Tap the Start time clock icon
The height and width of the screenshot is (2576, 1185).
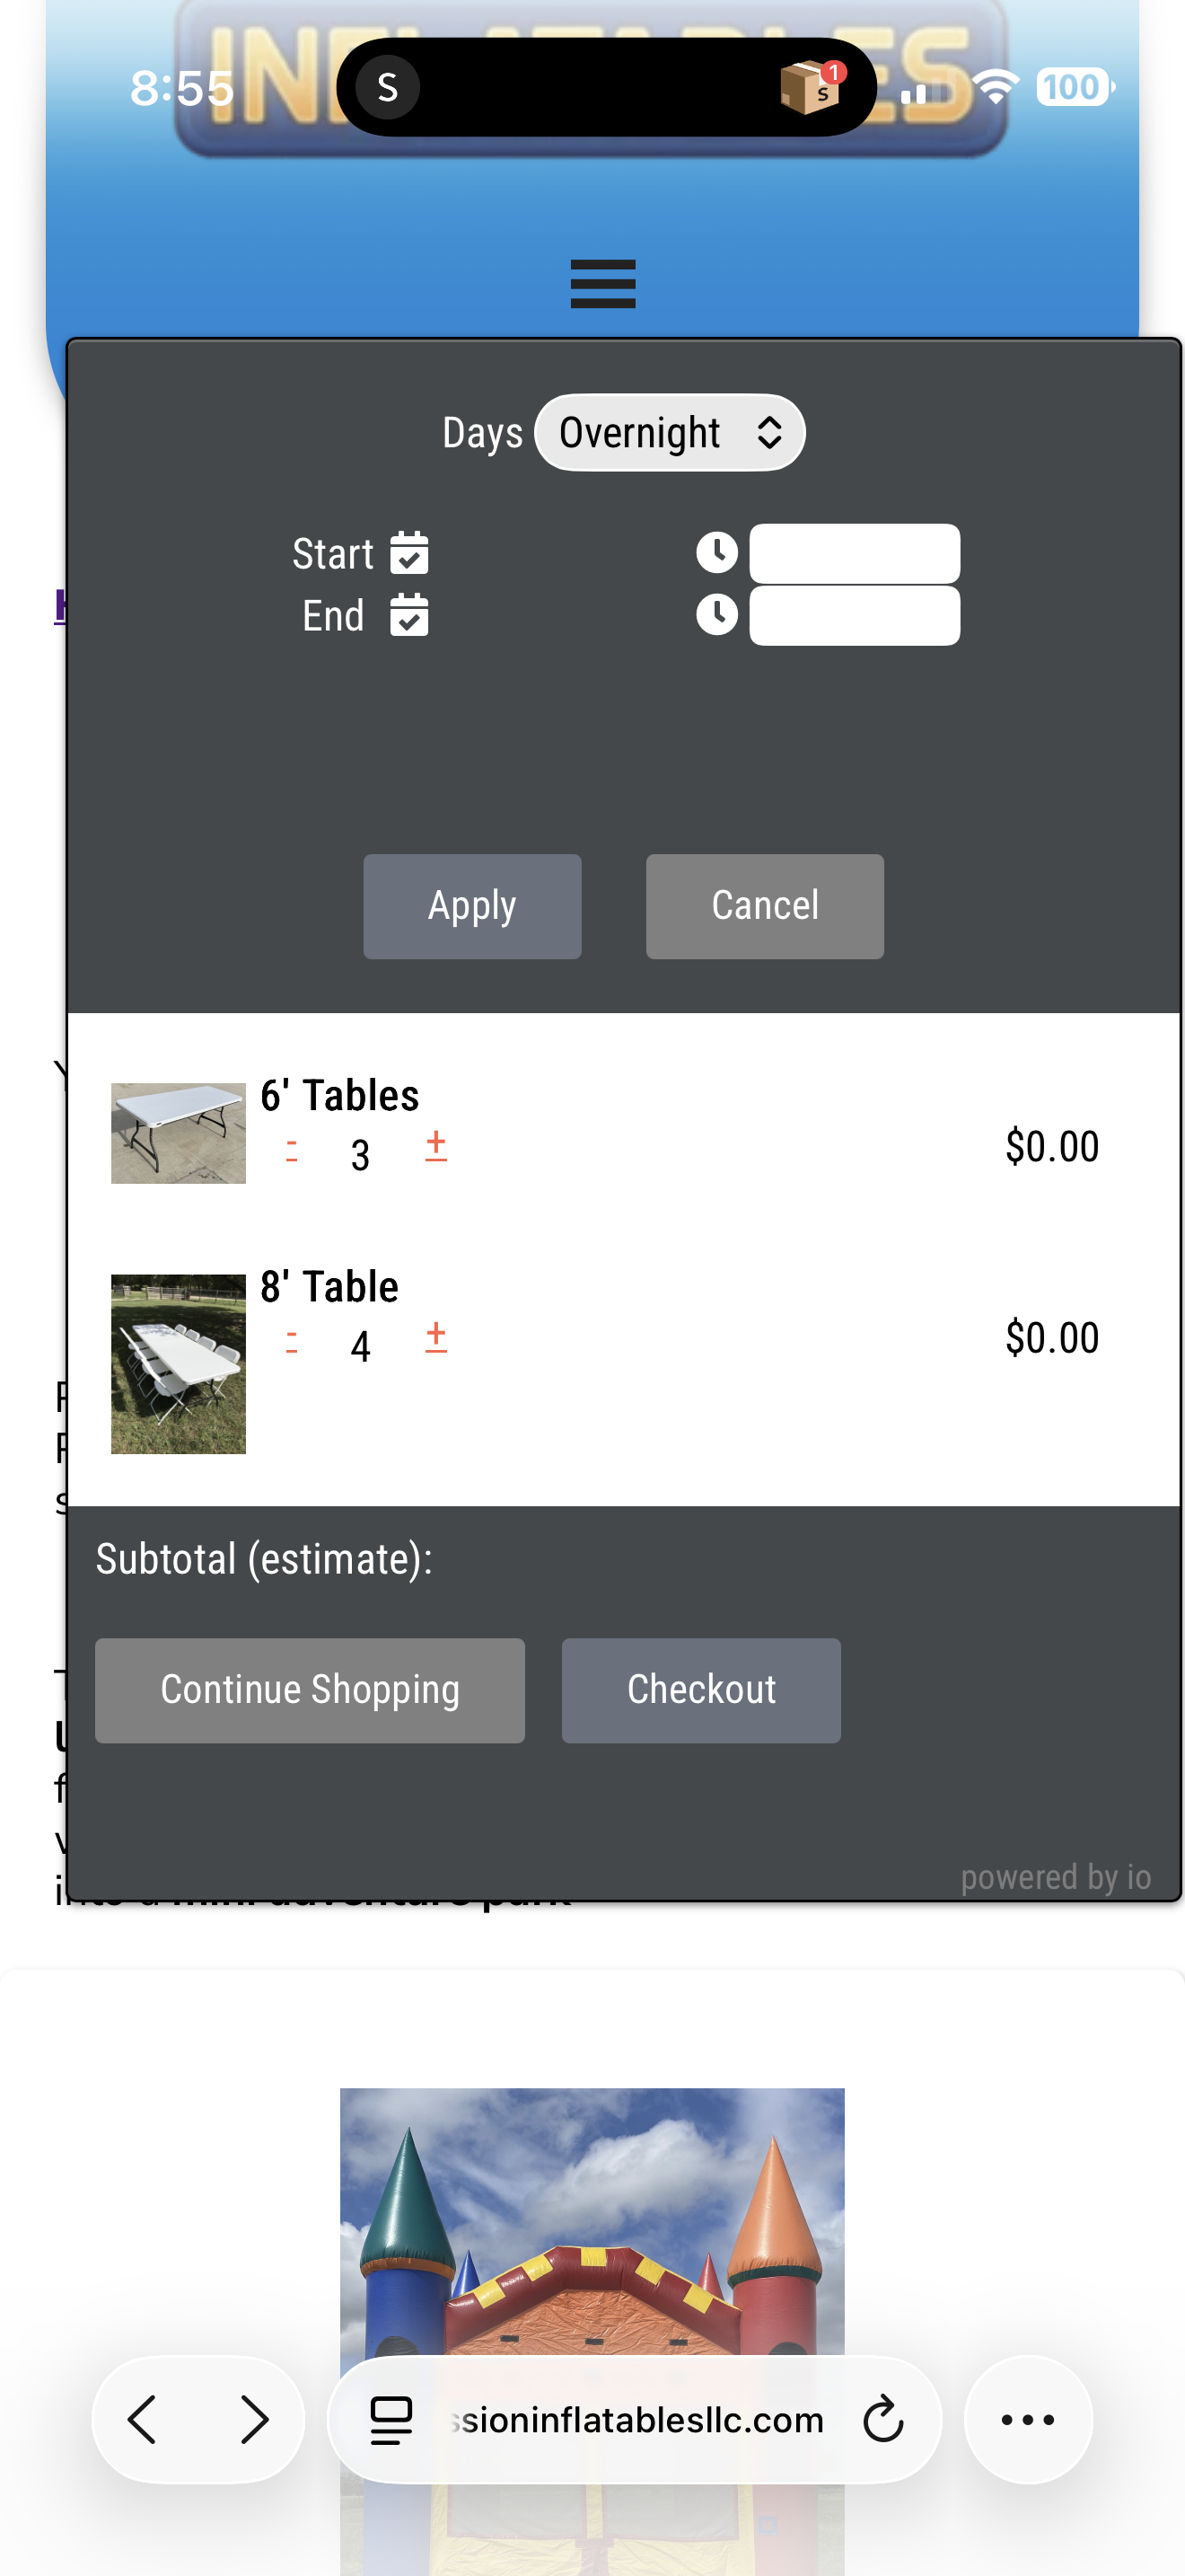pyautogui.click(x=716, y=552)
